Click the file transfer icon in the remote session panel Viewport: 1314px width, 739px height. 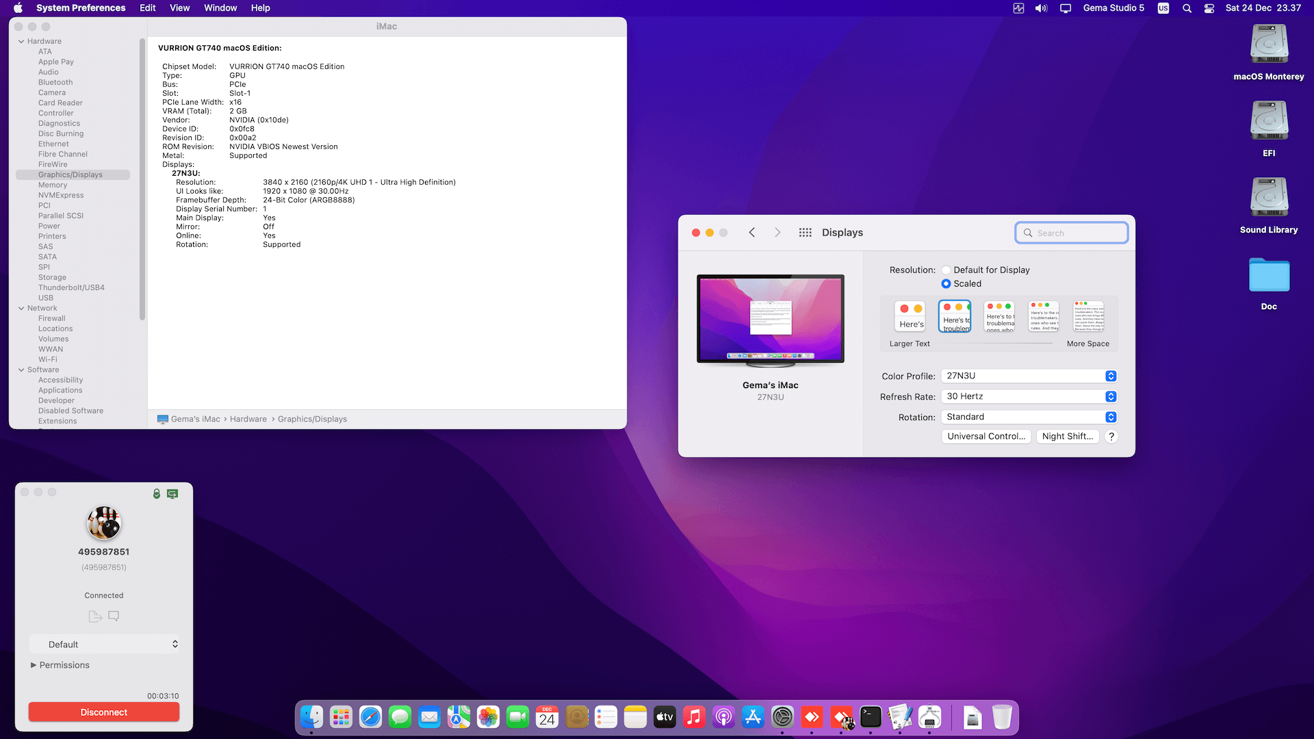(95, 617)
